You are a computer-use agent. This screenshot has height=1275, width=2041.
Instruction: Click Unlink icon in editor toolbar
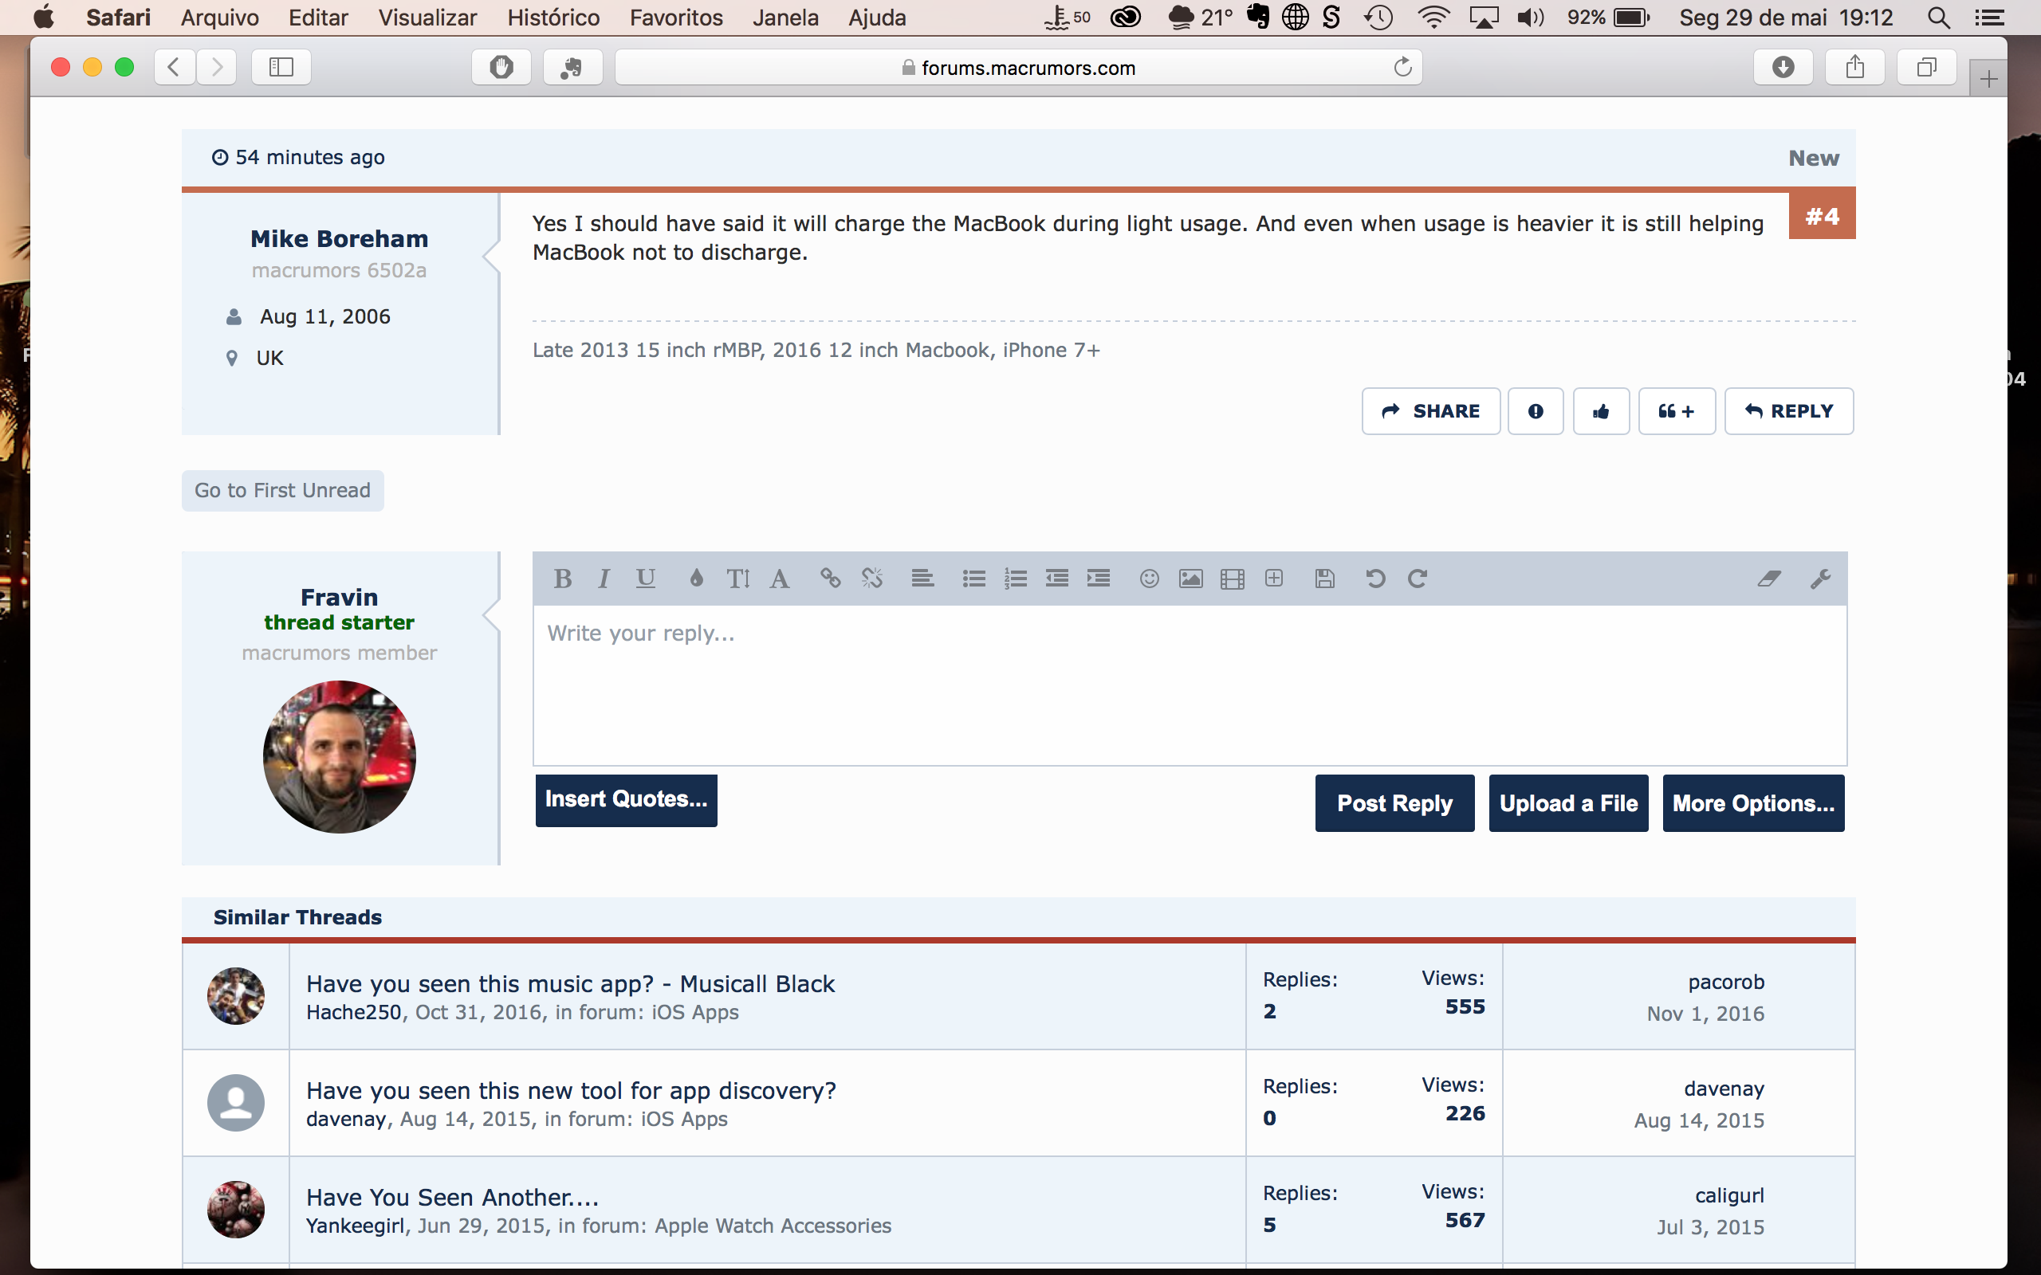pyautogui.click(x=872, y=579)
